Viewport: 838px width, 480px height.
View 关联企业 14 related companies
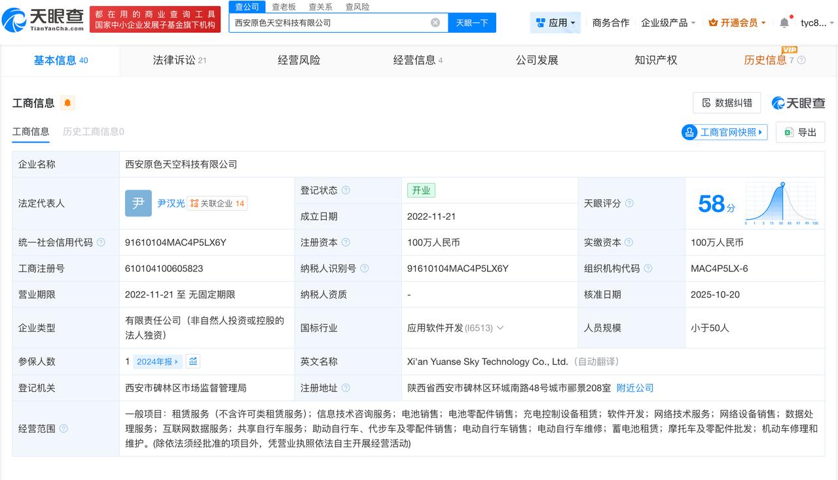click(217, 203)
